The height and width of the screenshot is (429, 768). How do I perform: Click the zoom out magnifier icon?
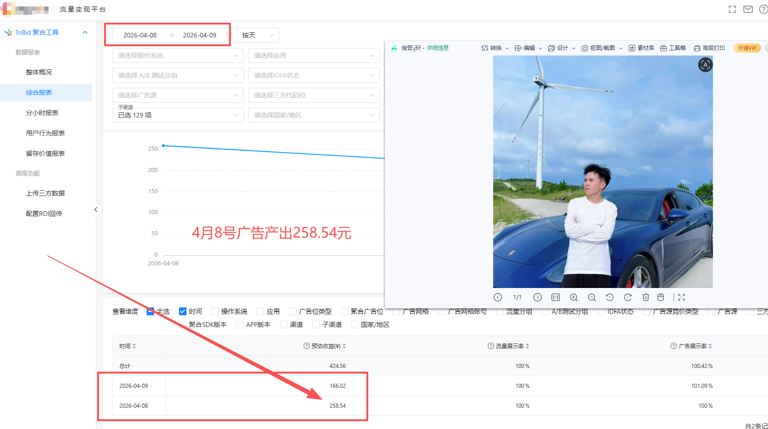tap(592, 298)
